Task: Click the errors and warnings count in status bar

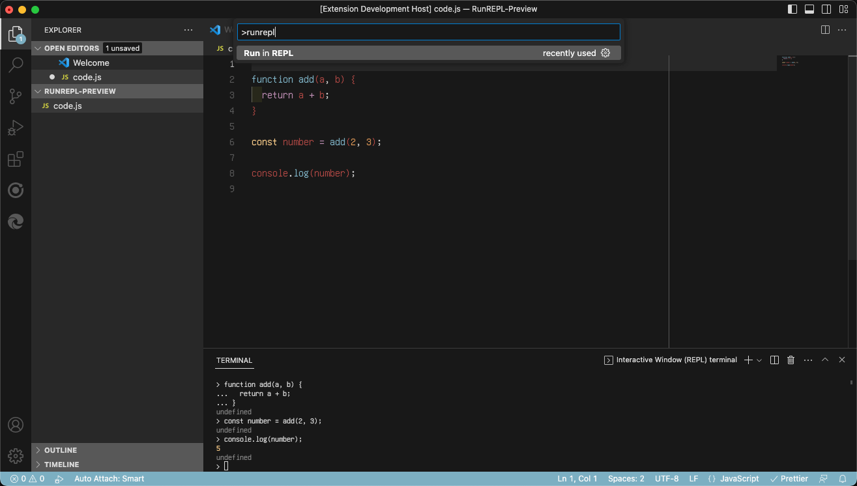Action: tap(27, 479)
